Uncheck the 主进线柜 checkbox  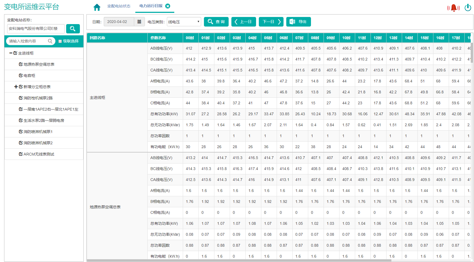(15, 53)
